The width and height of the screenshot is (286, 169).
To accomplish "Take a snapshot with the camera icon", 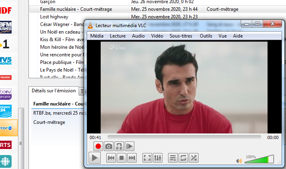I will pos(109,146).
